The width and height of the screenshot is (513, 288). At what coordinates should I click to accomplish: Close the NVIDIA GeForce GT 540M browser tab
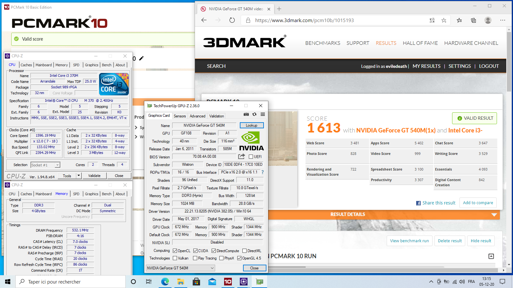(x=269, y=9)
